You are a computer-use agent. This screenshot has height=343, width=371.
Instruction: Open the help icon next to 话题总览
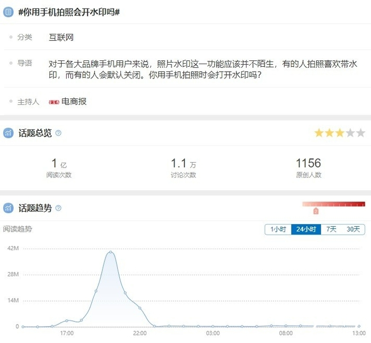tap(58, 133)
